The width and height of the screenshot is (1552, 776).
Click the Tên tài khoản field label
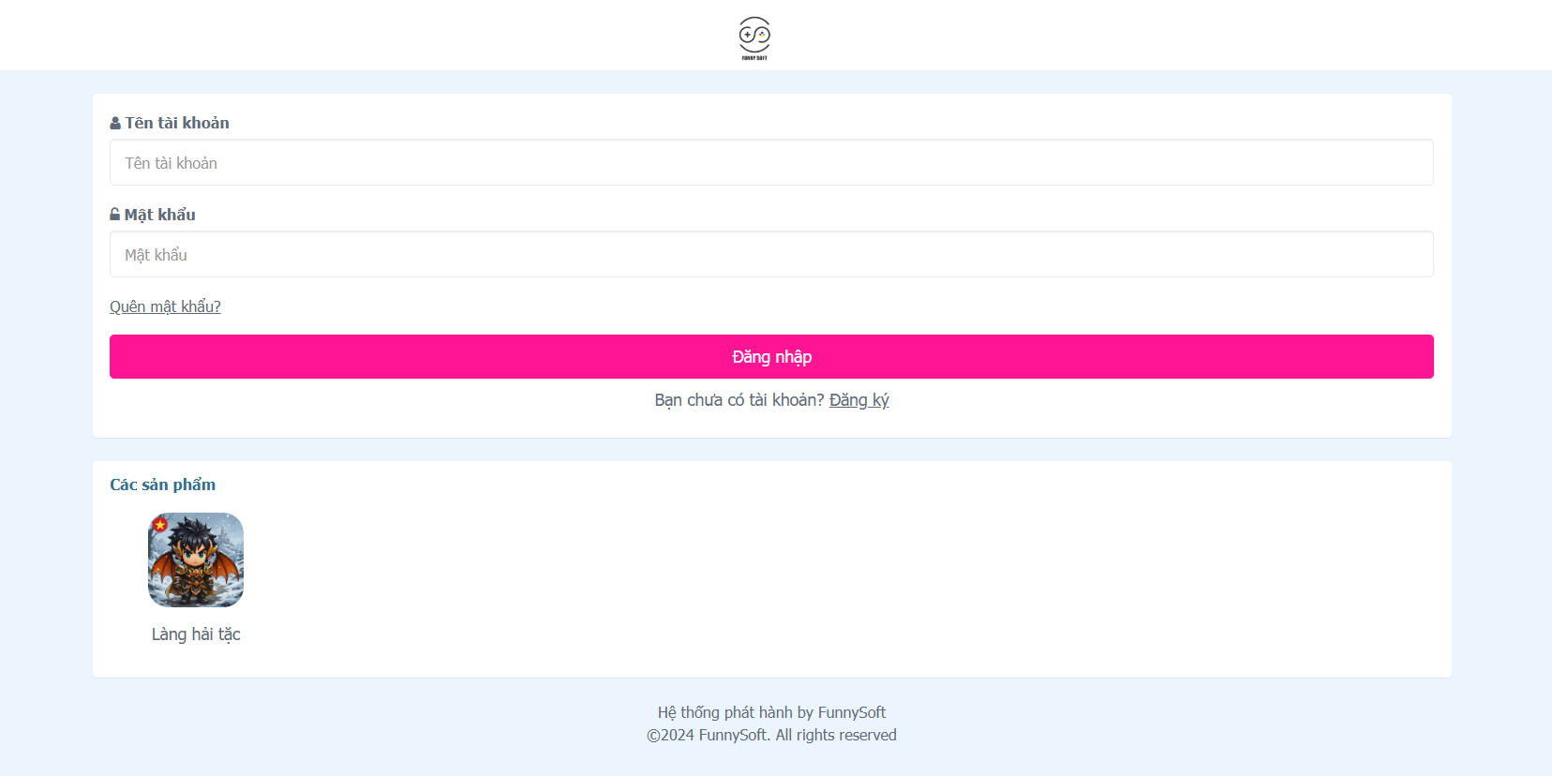tap(177, 124)
